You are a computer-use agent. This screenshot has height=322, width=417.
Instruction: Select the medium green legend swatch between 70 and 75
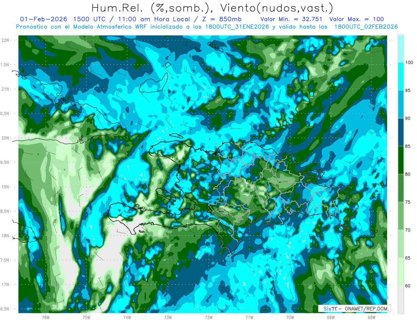401,216
